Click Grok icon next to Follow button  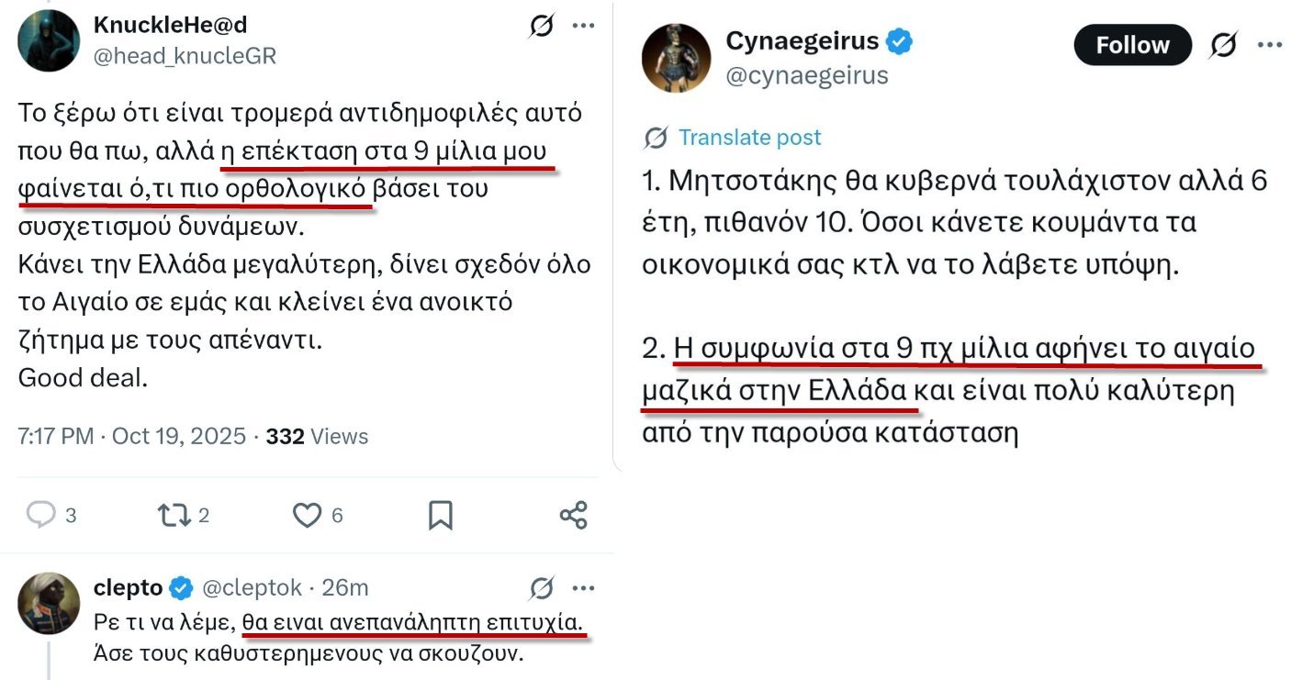point(1223,44)
